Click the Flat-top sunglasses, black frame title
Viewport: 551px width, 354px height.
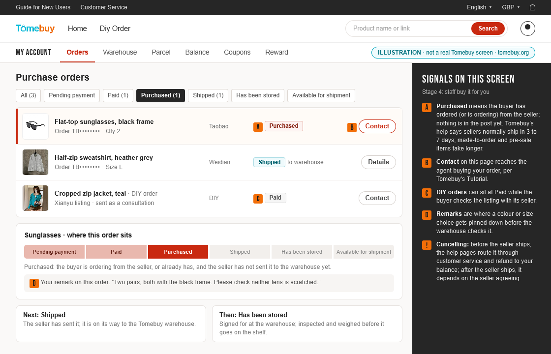click(104, 122)
